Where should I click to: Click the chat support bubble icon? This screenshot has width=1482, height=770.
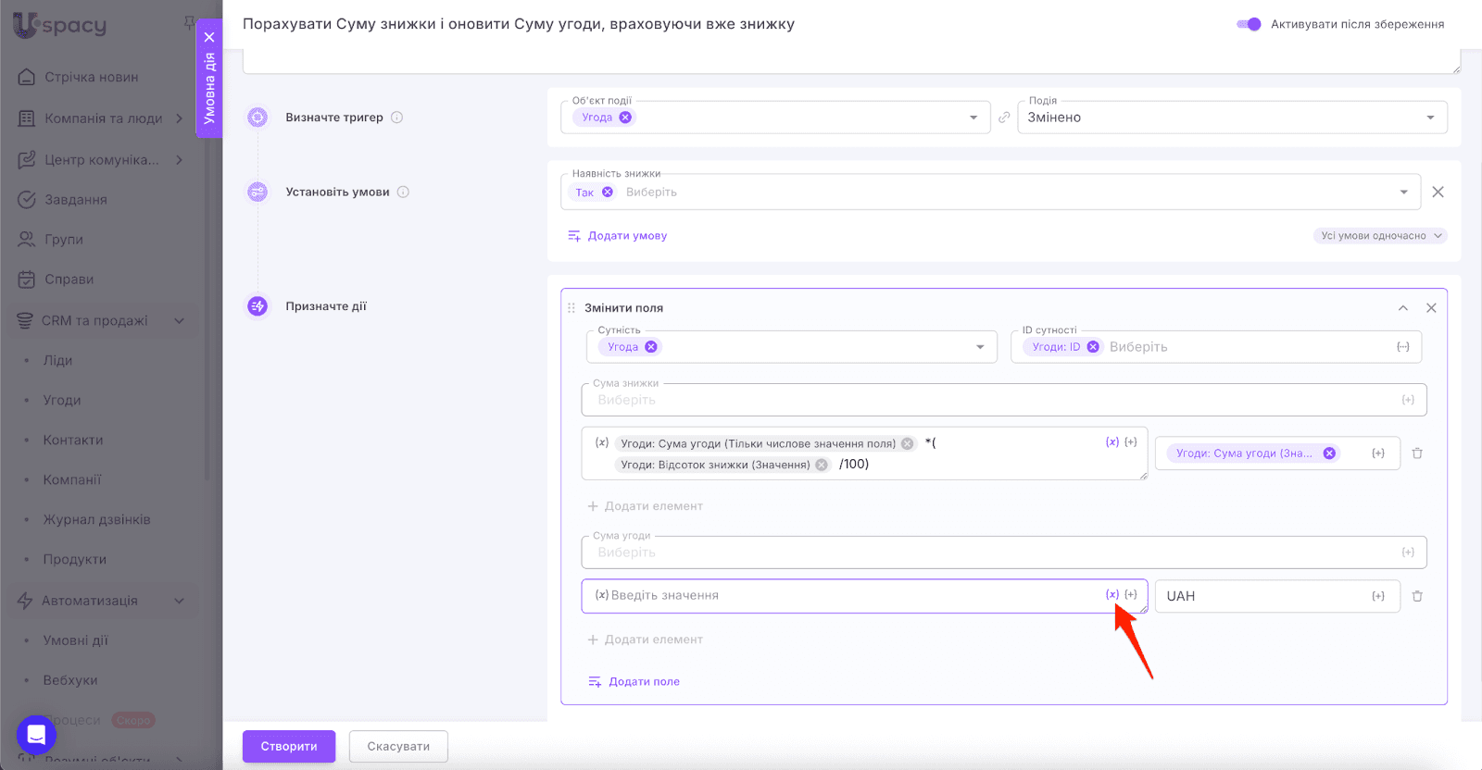pyautogui.click(x=36, y=735)
